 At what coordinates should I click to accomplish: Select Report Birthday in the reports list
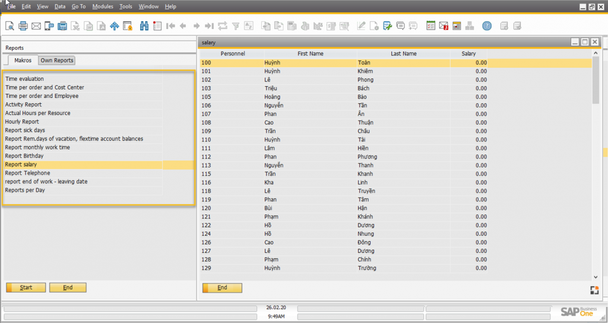point(24,156)
